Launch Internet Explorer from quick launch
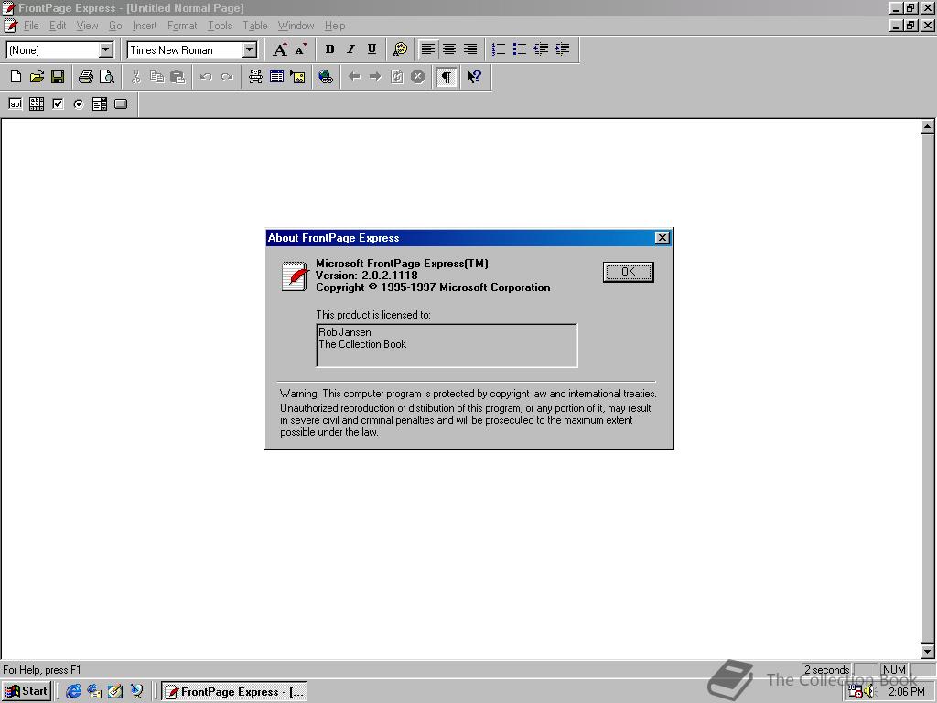Viewport: 937px width, 703px height. 73,692
